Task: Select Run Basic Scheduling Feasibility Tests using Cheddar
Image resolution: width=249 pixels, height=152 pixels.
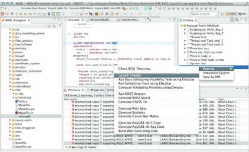Action: click(156, 79)
